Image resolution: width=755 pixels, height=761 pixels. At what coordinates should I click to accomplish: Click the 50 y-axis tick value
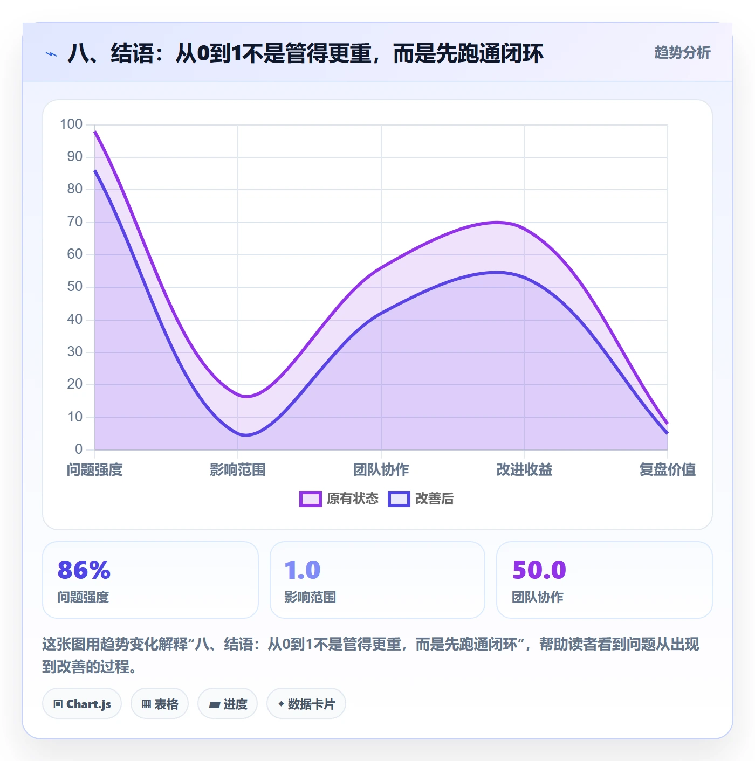[x=75, y=287]
